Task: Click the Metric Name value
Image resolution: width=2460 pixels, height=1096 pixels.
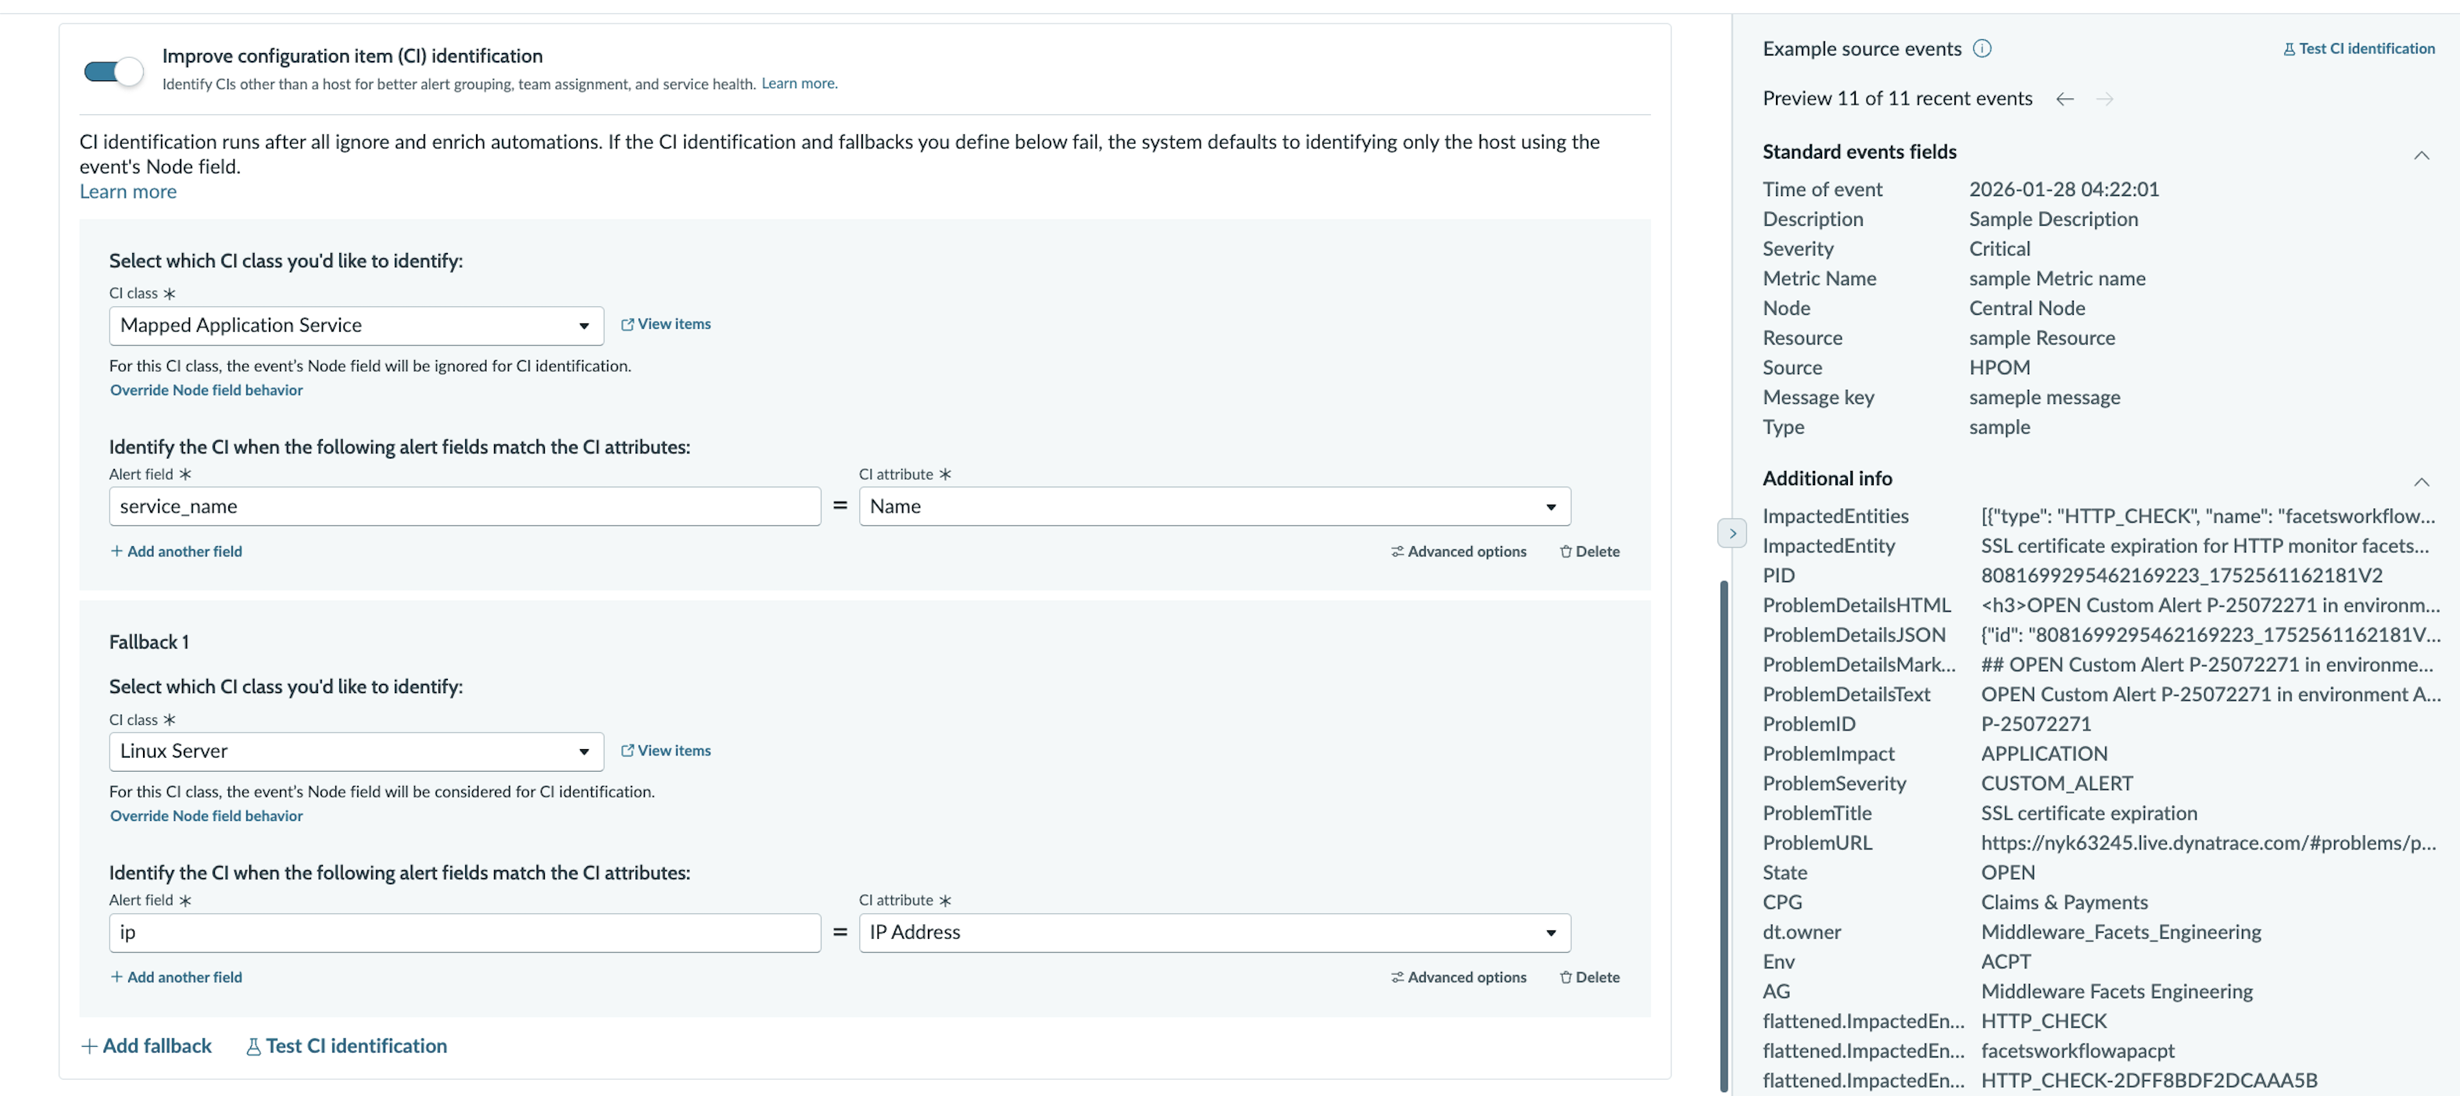Action: tap(2057, 279)
